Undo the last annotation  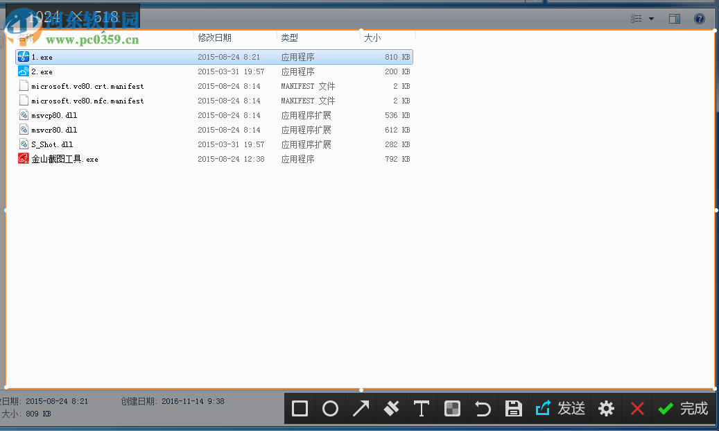(x=482, y=408)
